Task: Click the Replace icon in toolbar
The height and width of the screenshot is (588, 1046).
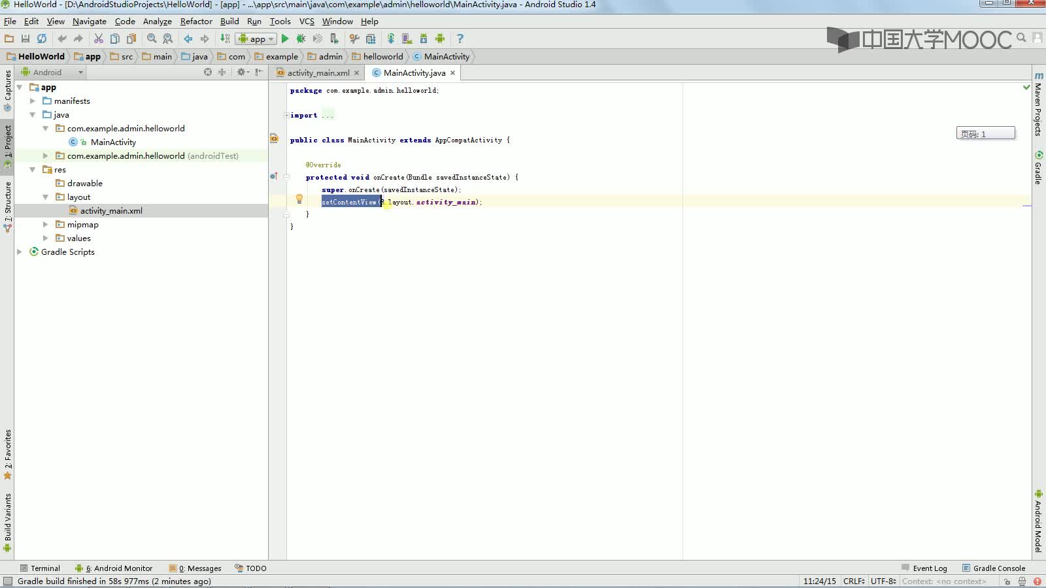Action: [168, 39]
